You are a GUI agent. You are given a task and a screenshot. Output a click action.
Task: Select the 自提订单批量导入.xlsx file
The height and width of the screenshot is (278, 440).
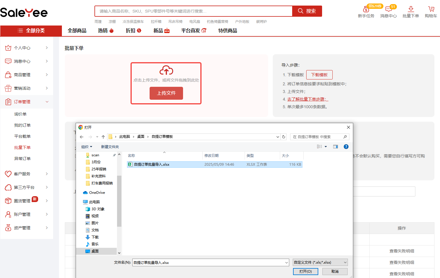tap(152, 165)
